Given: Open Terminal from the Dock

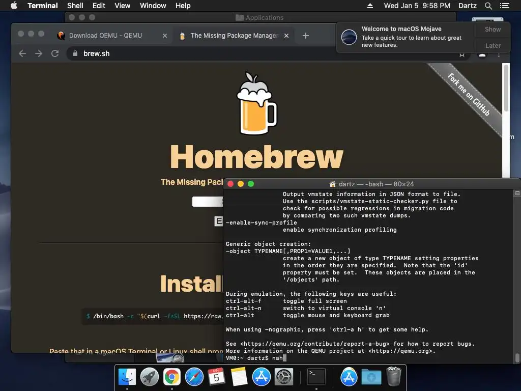Looking at the screenshot, I should tap(316, 377).
